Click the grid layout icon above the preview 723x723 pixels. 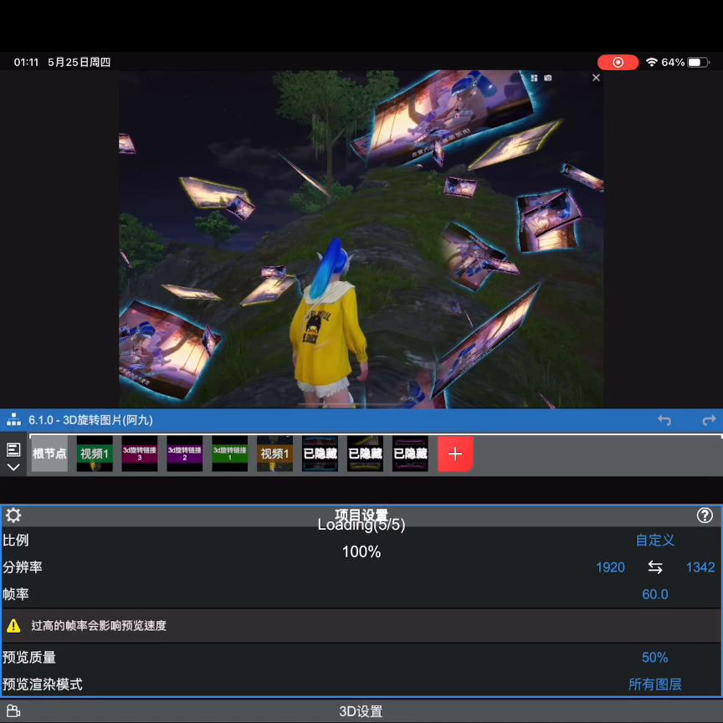point(533,77)
